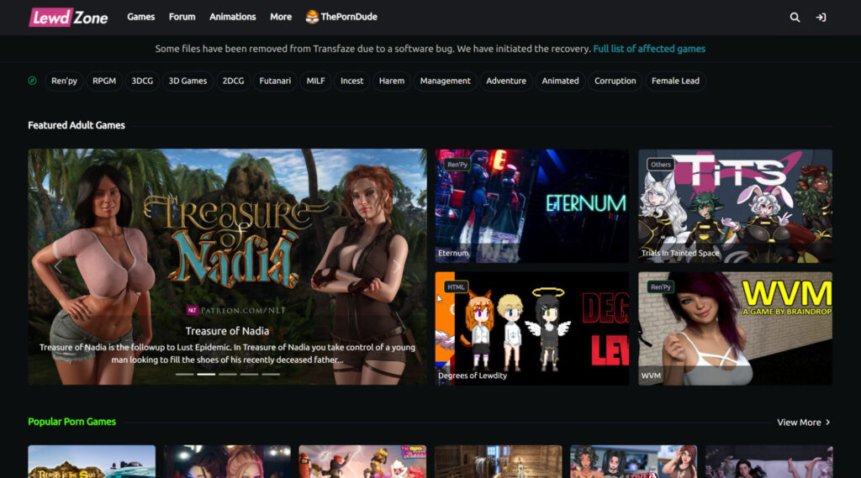Click the compass explore icon before tags
The width and height of the screenshot is (861, 478).
33,81
